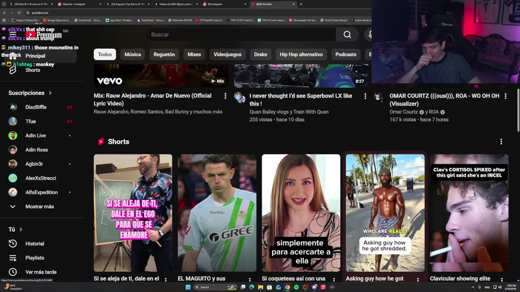Open options for 'Clavicular showing elite' short
520x292 pixels.
click(x=502, y=279)
